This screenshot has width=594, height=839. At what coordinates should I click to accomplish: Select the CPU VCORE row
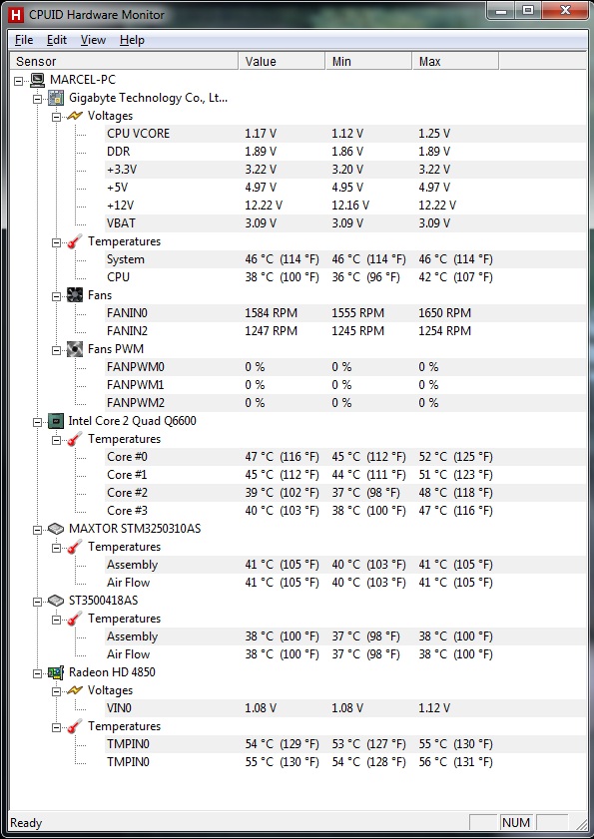[345, 134]
